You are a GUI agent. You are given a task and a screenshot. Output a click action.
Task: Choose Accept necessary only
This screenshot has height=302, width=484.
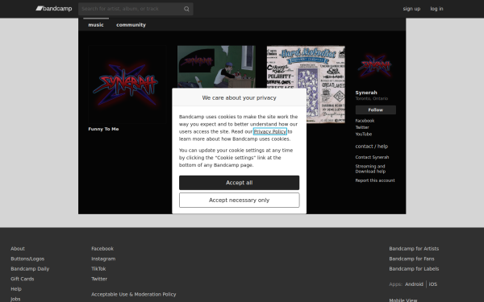pos(240,201)
